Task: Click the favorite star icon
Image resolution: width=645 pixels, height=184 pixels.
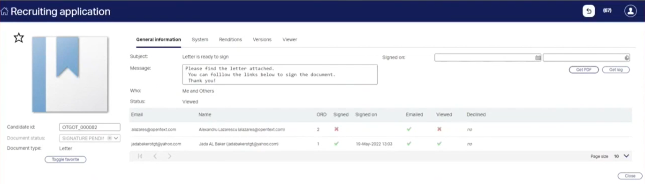Action: [x=19, y=38]
